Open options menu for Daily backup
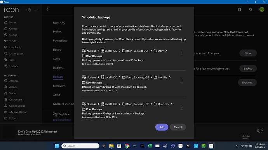The image size is (268, 150). (181, 54)
